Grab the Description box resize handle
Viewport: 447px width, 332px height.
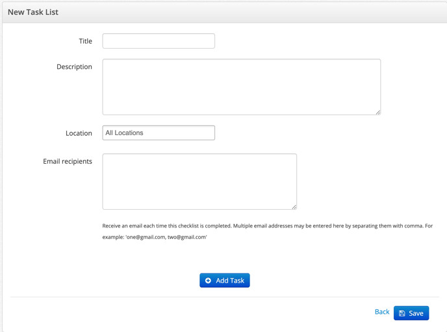pyautogui.click(x=378, y=112)
